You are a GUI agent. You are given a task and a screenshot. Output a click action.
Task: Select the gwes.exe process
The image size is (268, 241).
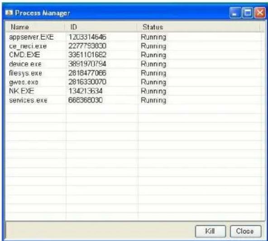[24, 82]
